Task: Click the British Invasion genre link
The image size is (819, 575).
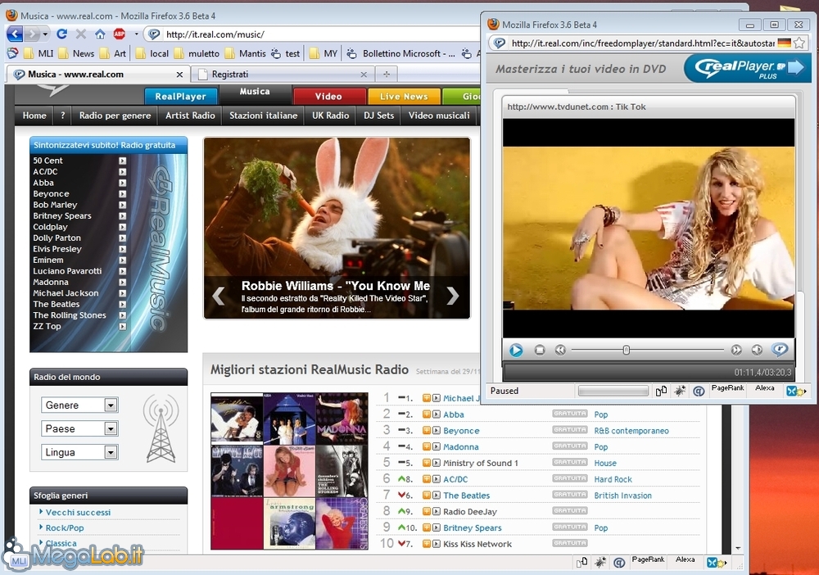Action: [622, 496]
